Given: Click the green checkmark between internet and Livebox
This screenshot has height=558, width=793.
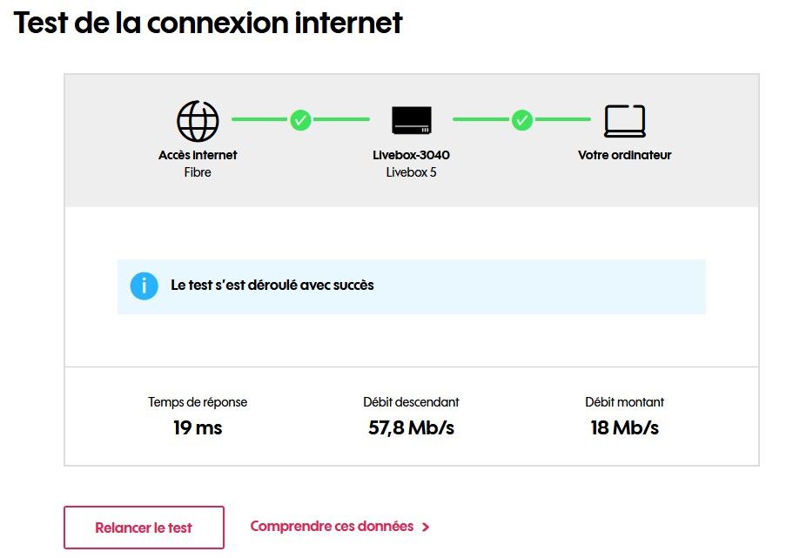Looking at the screenshot, I should [x=300, y=119].
